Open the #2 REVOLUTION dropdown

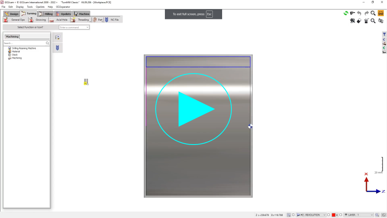311,215
